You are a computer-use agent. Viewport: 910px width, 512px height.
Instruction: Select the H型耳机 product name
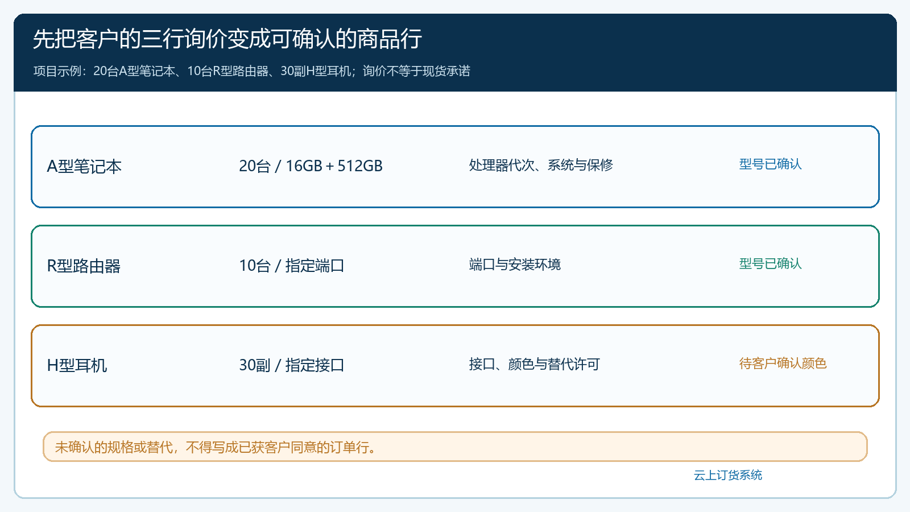point(77,366)
